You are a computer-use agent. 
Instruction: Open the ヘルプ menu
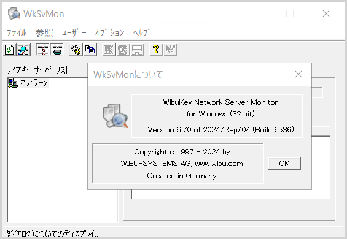click(x=141, y=32)
